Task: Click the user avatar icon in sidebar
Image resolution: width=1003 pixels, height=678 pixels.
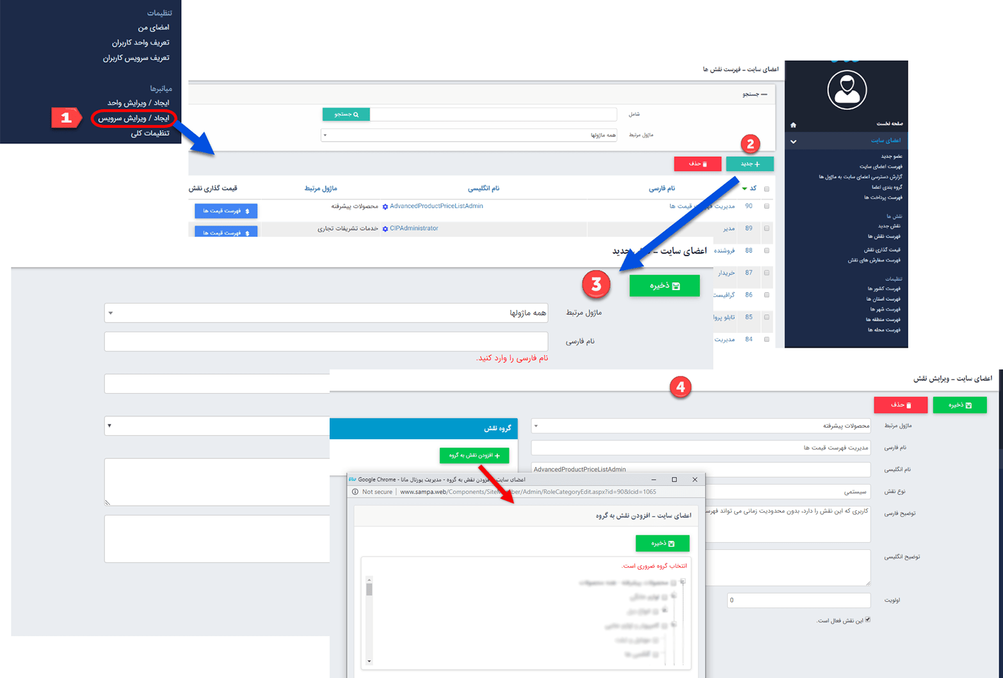Action: point(847,90)
